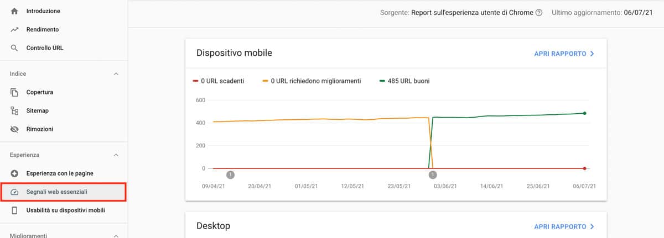Click the Introduzione home icon
664x238 pixels.
coord(15,11)
